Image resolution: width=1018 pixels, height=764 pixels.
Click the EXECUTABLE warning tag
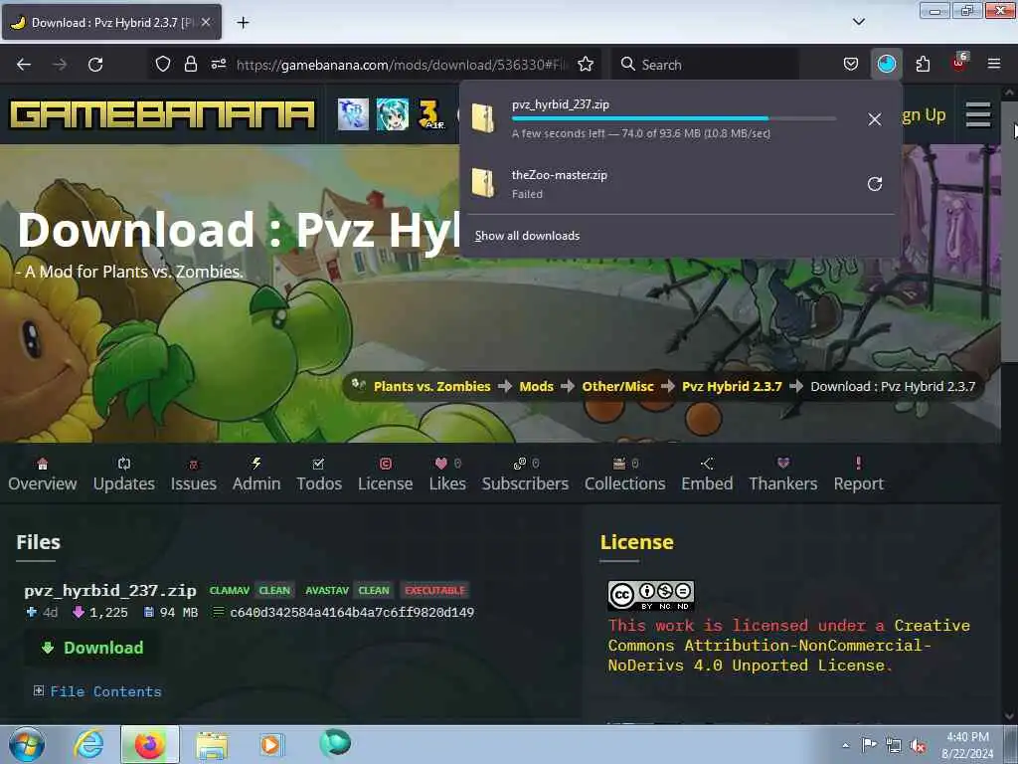434,591
